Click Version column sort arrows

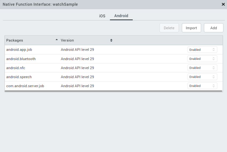coord(111,40)
